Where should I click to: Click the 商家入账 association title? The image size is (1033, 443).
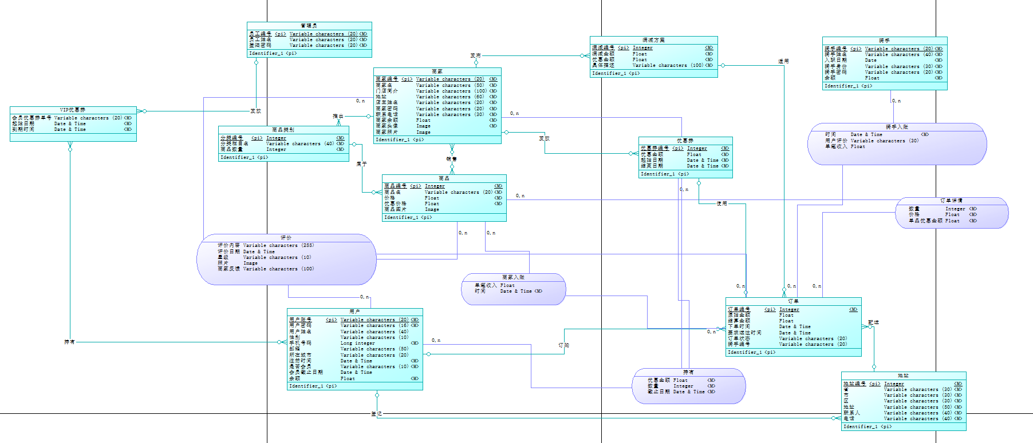(x=513, y=277)
